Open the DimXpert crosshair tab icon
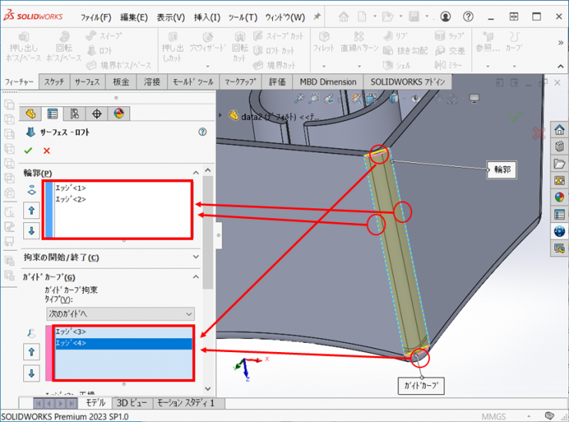This screenshot has width=569, height=422. pos(97,114)
